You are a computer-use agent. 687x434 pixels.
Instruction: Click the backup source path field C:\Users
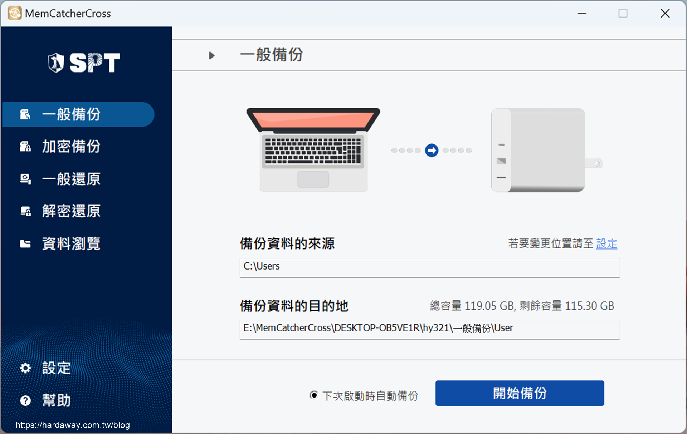(429, 267)
